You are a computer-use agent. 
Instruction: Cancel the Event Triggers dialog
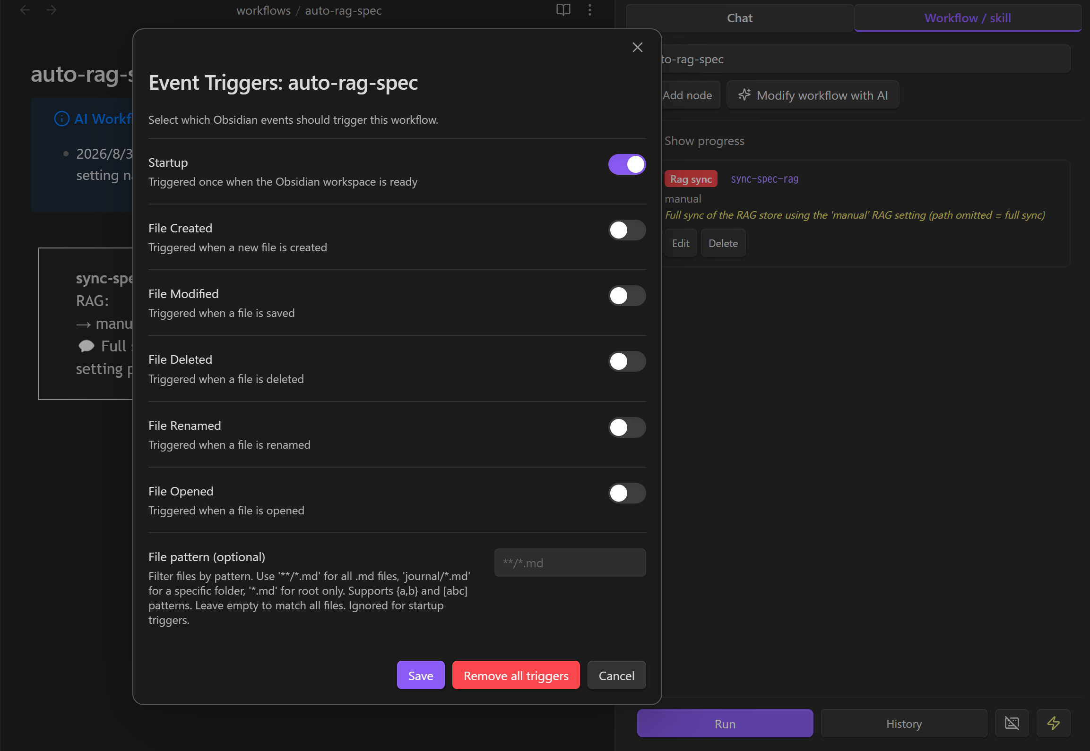pos(616,675)
